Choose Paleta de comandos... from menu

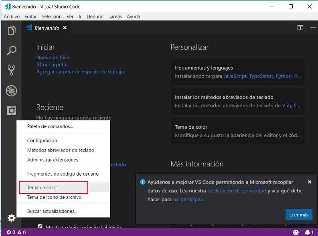pyautogui.click(x=63, y=126)
